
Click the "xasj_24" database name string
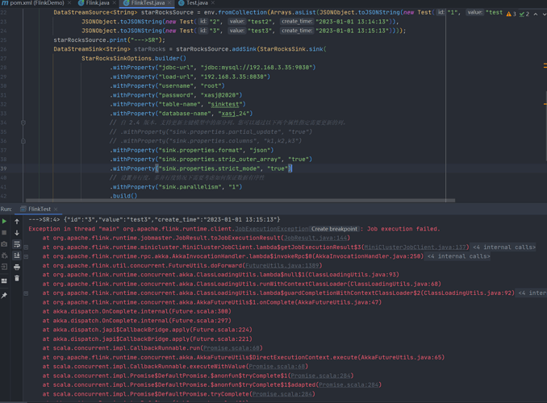pos(233,114)
